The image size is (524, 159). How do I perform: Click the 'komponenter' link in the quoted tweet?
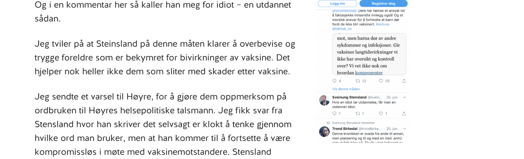[369, 73]
